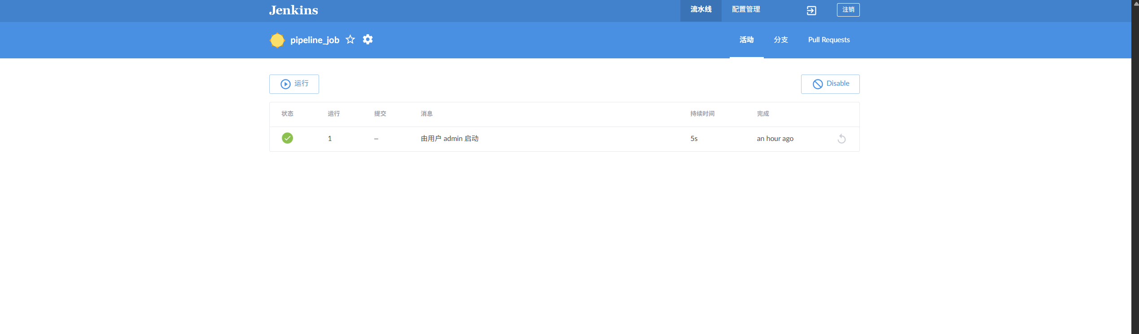Click the Jenkins logo

point(294,10)
